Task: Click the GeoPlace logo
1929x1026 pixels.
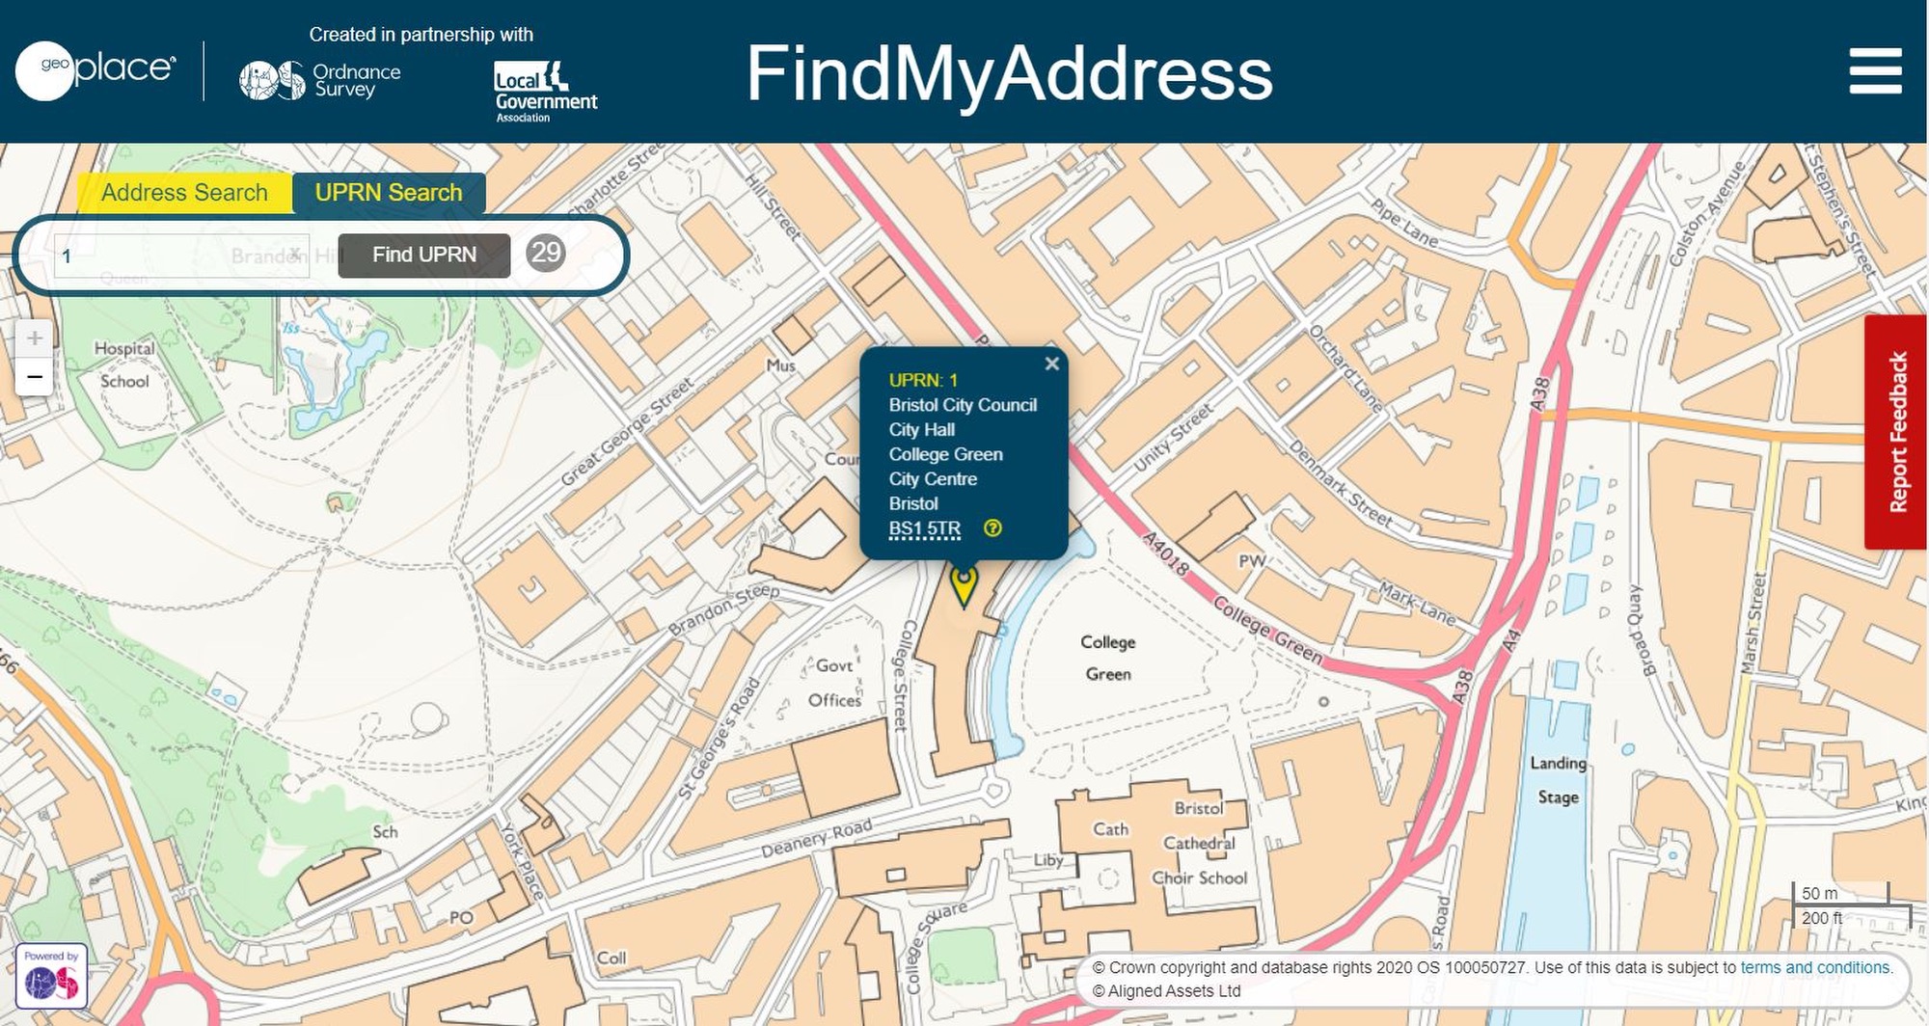Action: click(95, 70)
